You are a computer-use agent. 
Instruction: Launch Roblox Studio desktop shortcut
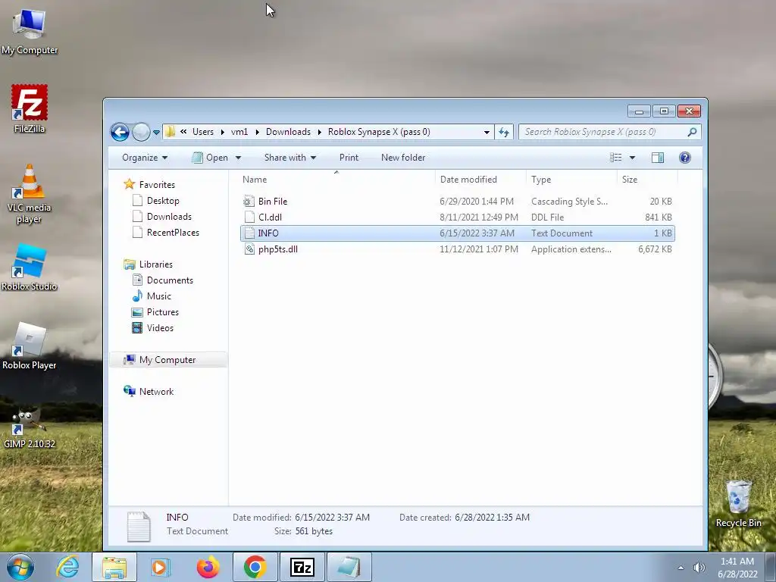(30, 268)
